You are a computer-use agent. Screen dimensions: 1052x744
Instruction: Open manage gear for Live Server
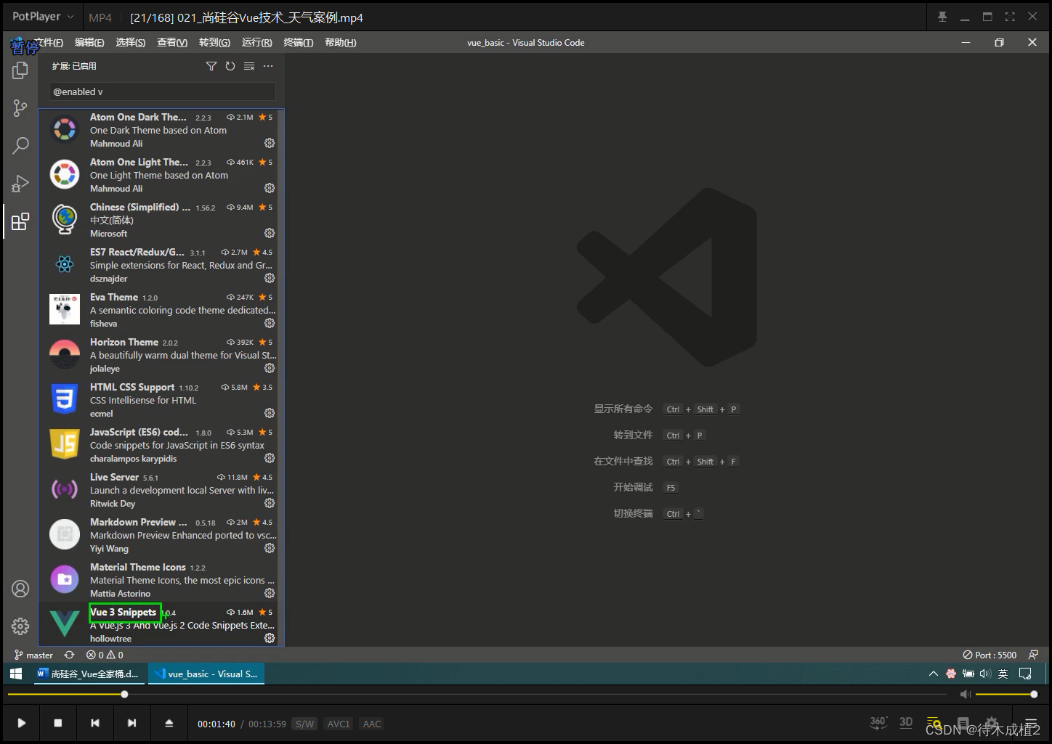[270, 503]
